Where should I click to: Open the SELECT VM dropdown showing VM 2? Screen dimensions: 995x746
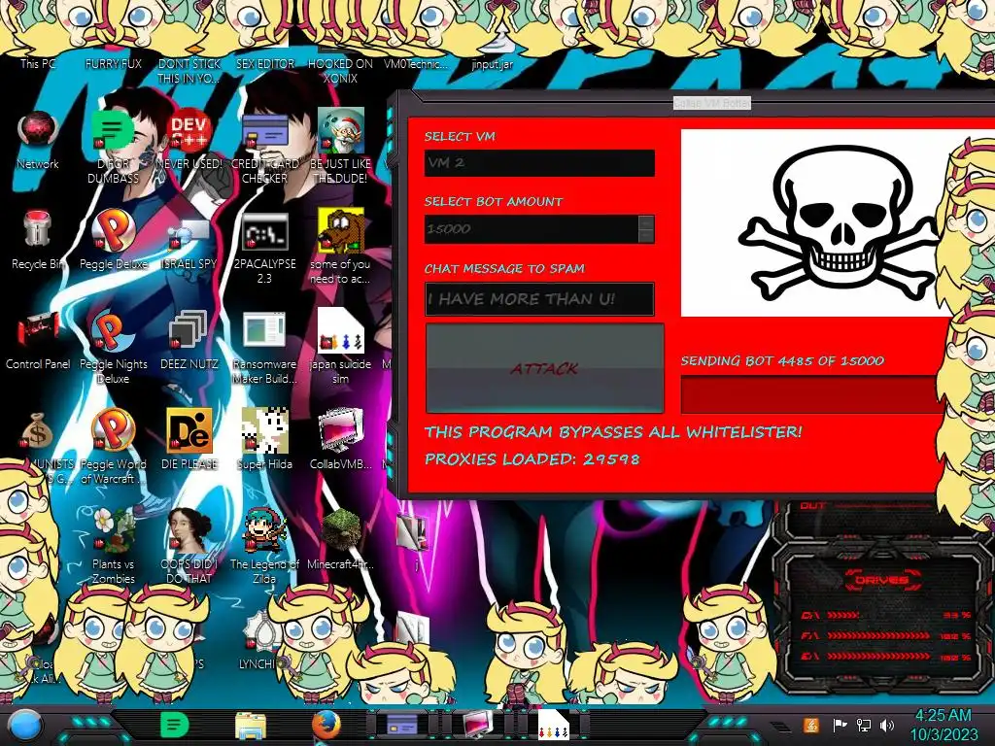[x=539, y=163]
